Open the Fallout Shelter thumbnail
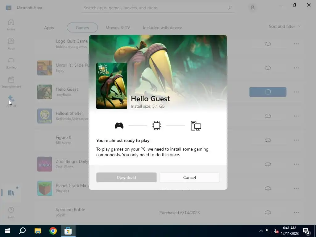The height and width of the screenshot is (237, 316). 45,116
